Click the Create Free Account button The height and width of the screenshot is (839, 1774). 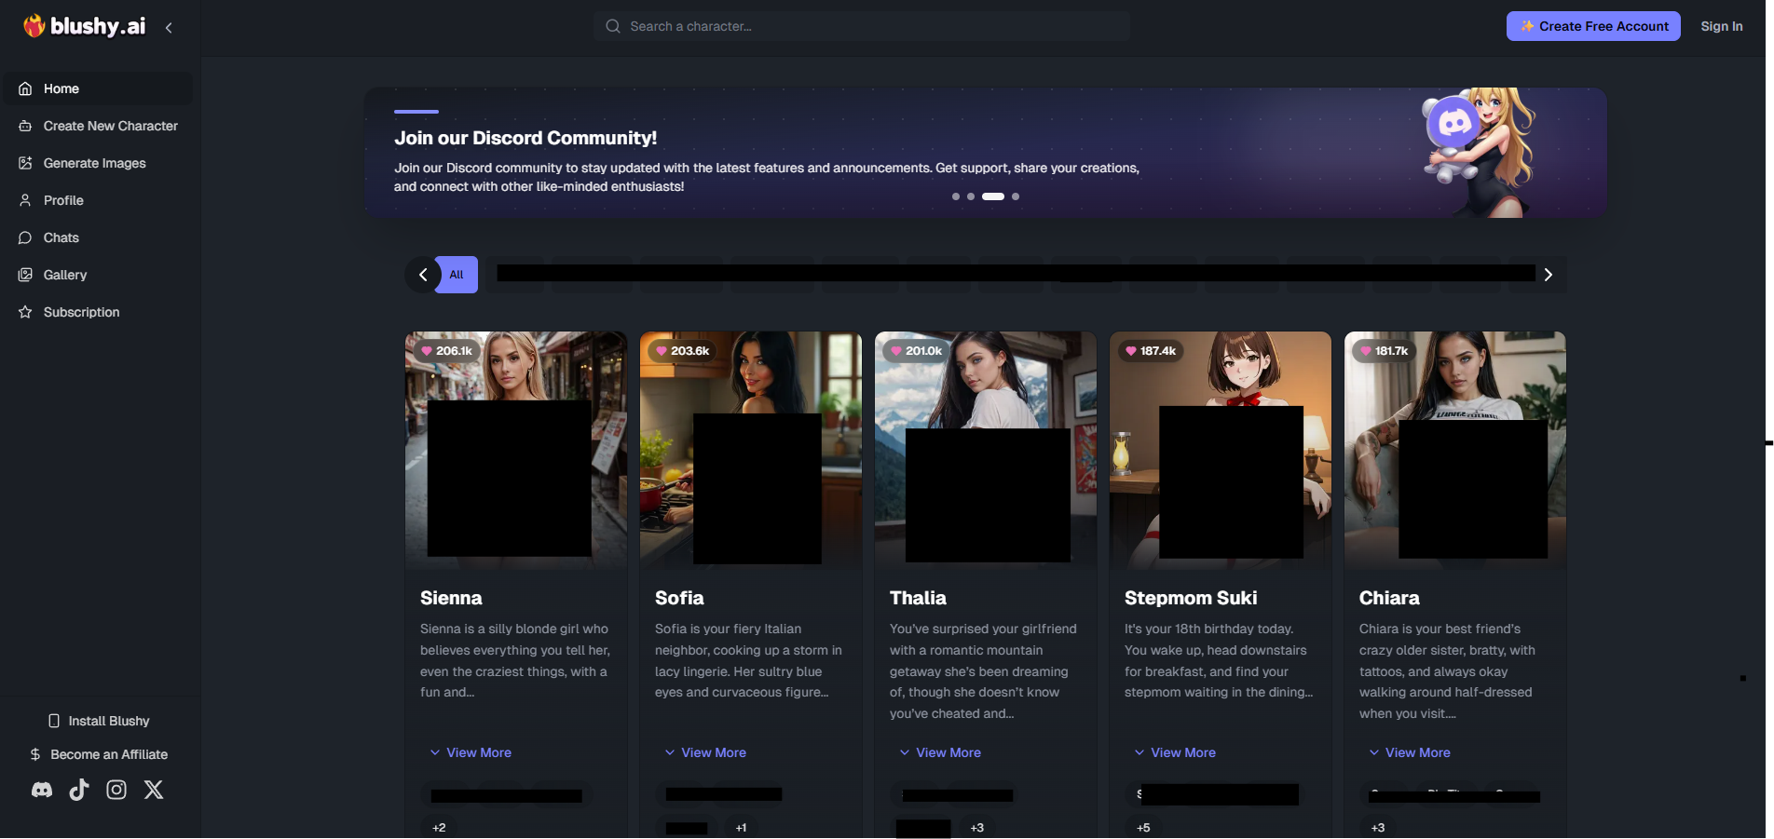(x=1593, y=26)
